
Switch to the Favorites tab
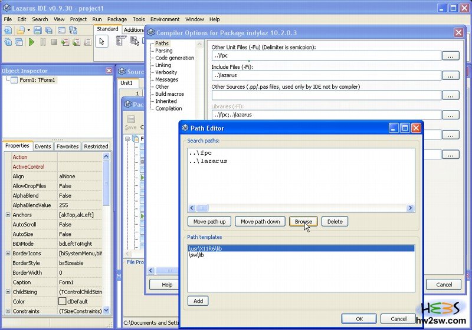tap(67, 146)
